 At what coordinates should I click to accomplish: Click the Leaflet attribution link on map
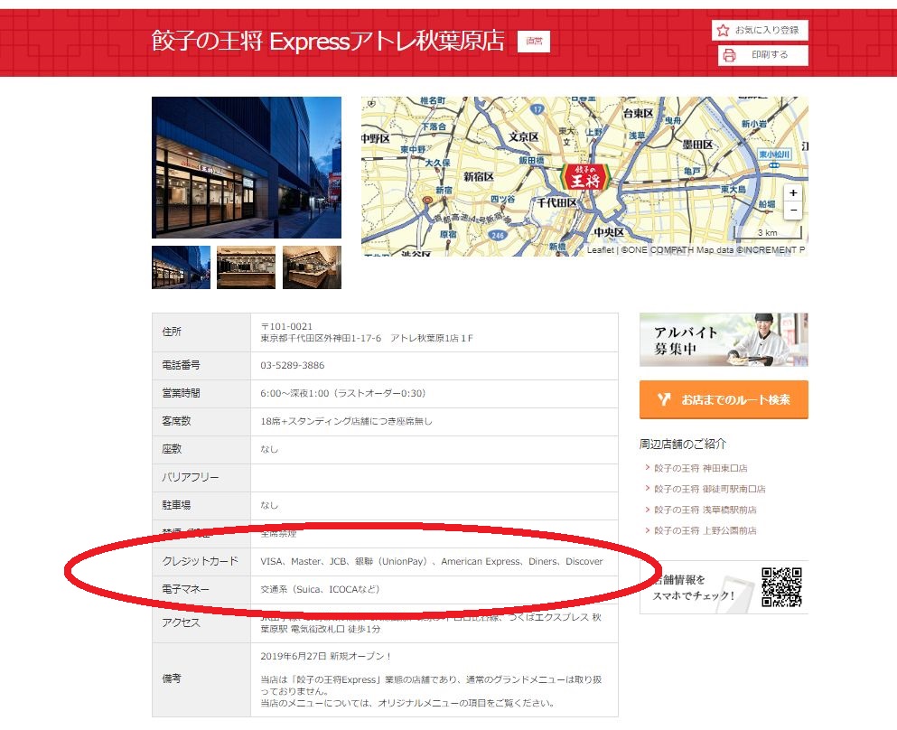coord(601,250)
